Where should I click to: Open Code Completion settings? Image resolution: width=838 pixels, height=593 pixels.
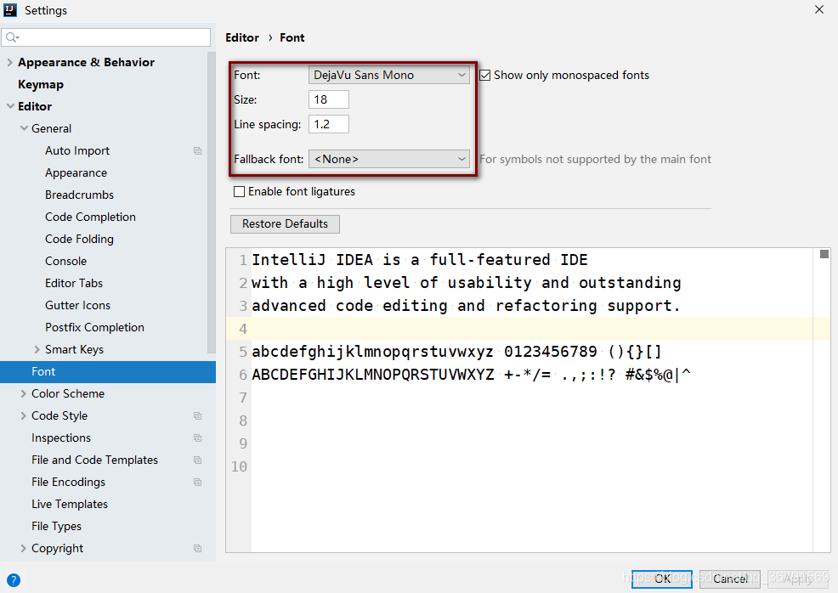[90, 217]
